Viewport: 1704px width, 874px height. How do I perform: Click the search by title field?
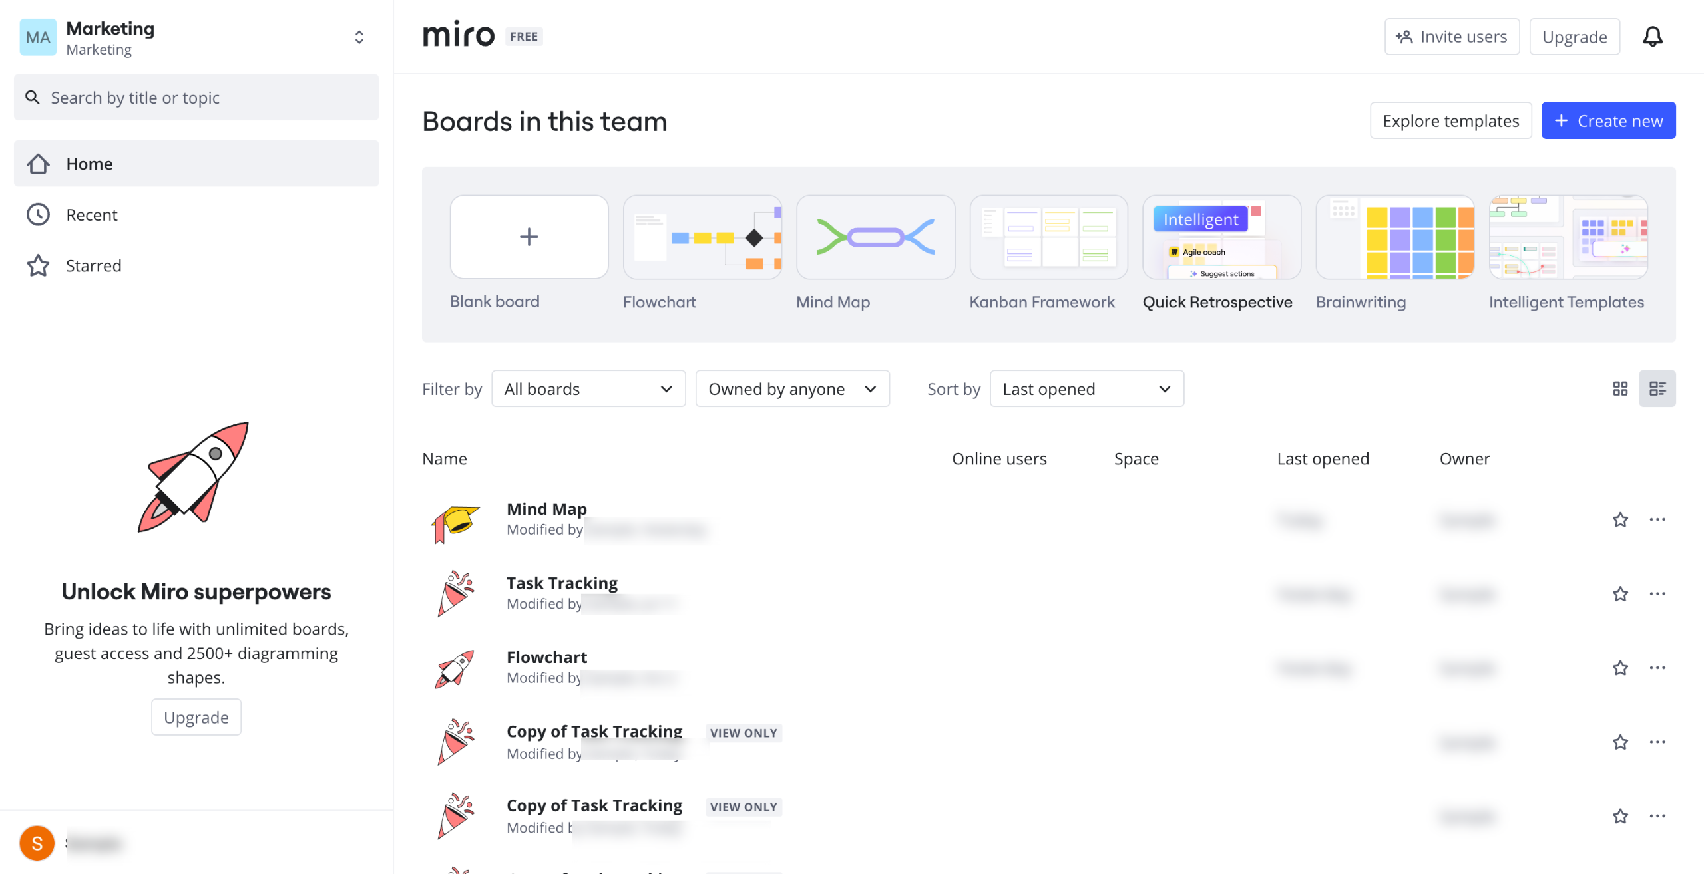196,98
